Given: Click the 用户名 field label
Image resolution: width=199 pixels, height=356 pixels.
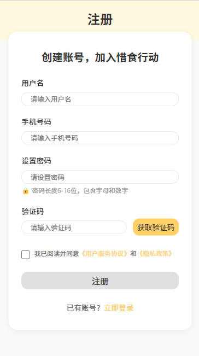Looking at the screenshot, I should coord(32,83).
